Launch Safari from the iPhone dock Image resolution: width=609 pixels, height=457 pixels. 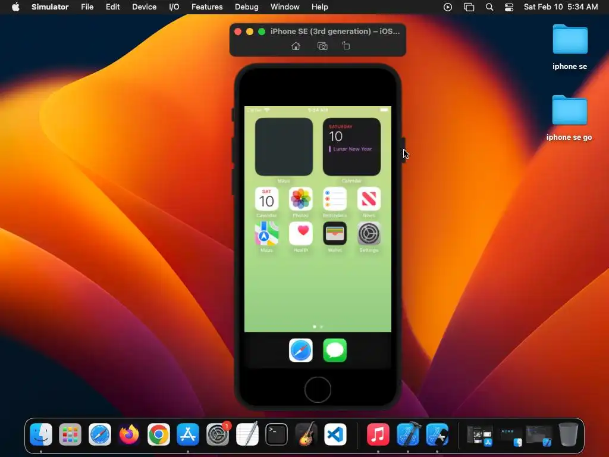pos(300,350)
